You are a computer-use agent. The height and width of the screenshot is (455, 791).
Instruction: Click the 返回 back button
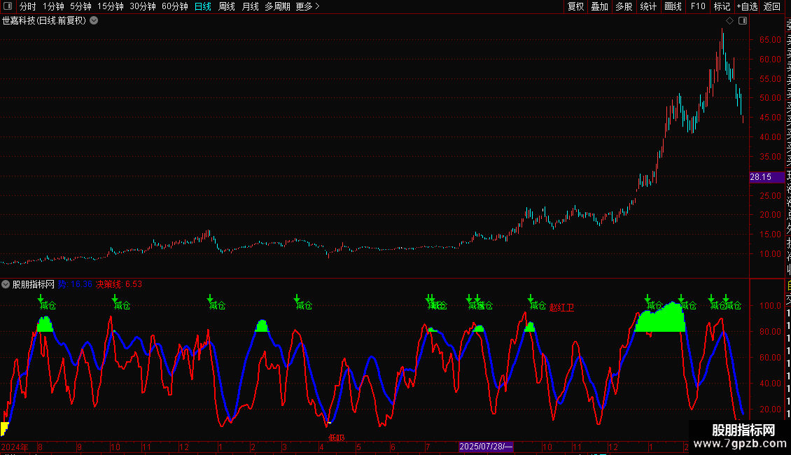[772, 7]
